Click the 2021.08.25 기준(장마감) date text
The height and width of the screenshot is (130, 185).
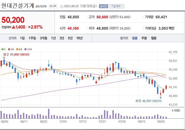pyautogui.click(x=80, y=6)
